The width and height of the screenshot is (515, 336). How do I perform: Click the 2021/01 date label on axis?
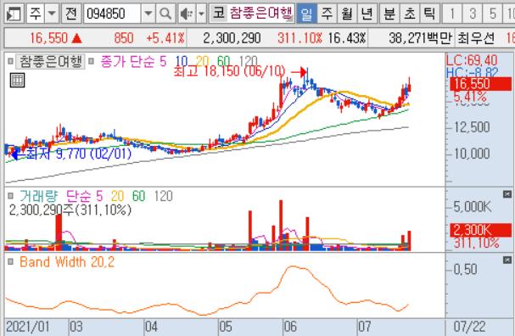(x=28, y=327)
